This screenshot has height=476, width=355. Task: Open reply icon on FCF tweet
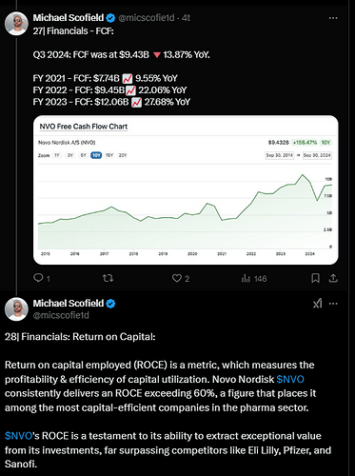coord(38,278)
